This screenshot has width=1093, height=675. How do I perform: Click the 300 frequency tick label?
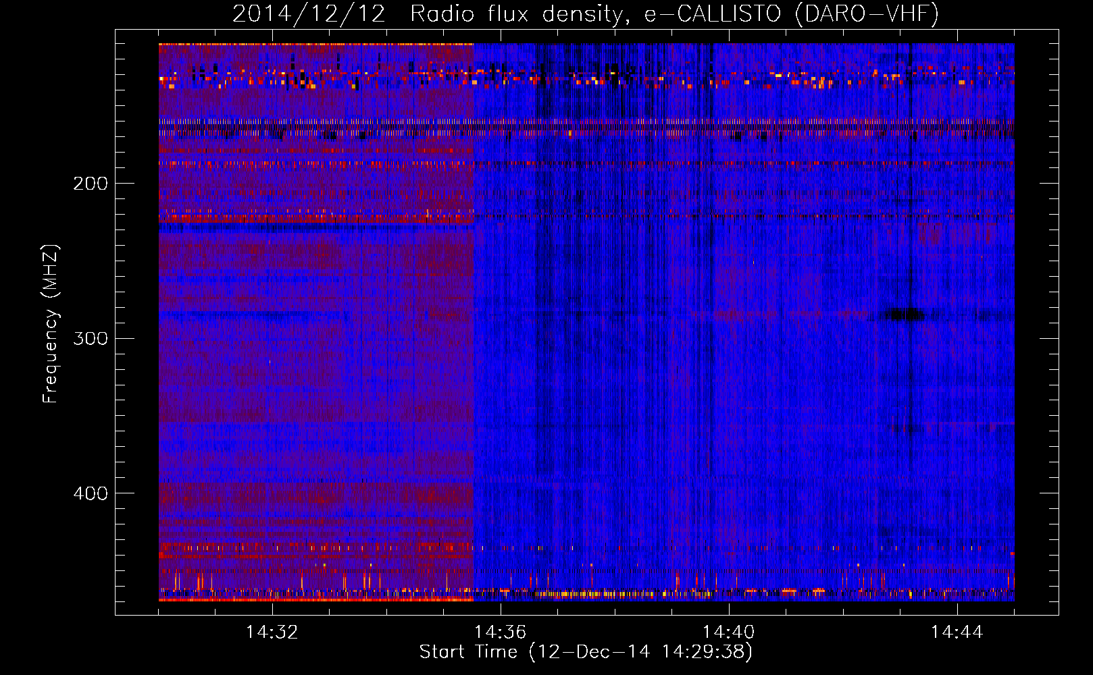[x=91, y=338]
